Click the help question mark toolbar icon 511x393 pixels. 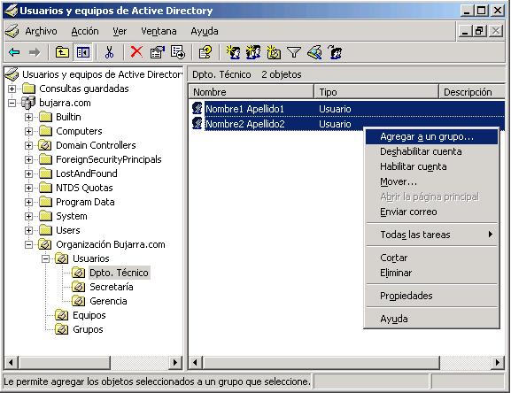(x=205, y=52)
